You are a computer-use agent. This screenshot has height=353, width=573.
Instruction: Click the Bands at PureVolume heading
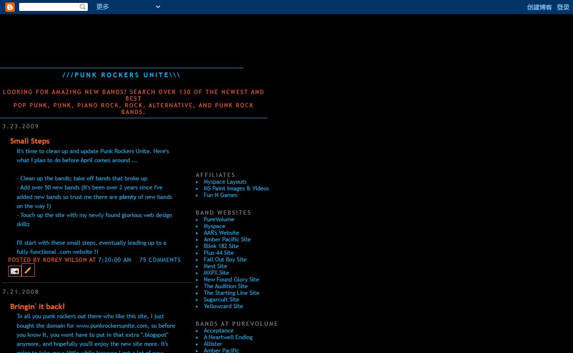pos(237,324)
